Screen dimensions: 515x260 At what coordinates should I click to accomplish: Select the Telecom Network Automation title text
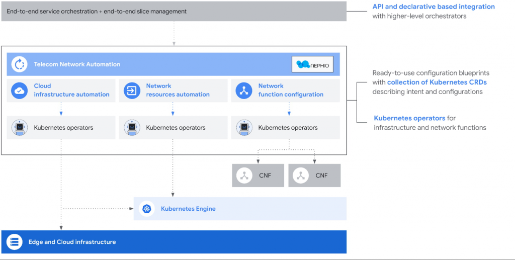point(77,64)
